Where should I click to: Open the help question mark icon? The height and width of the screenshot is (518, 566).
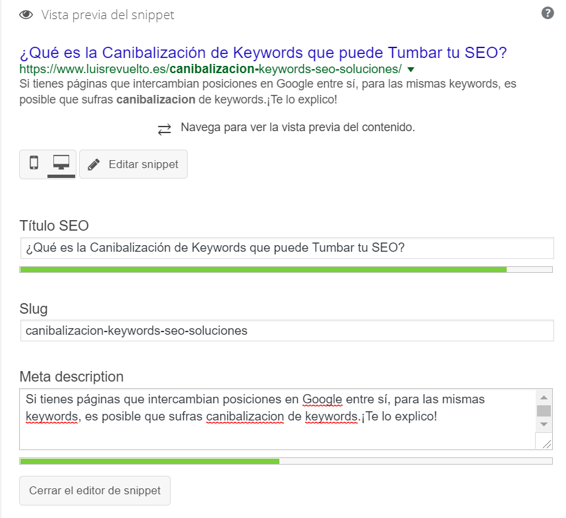(x=547, y=13)
